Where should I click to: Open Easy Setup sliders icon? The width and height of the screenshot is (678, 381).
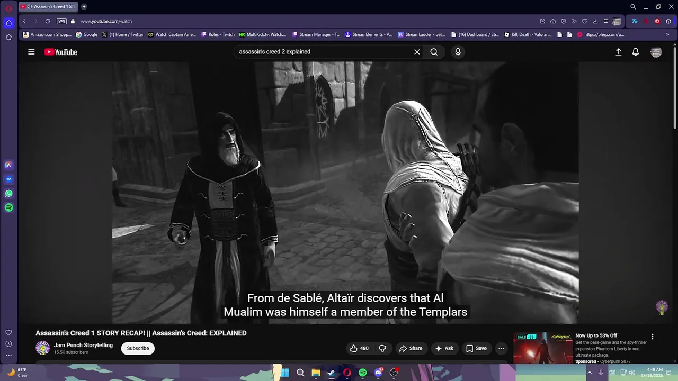pos(606,21)
